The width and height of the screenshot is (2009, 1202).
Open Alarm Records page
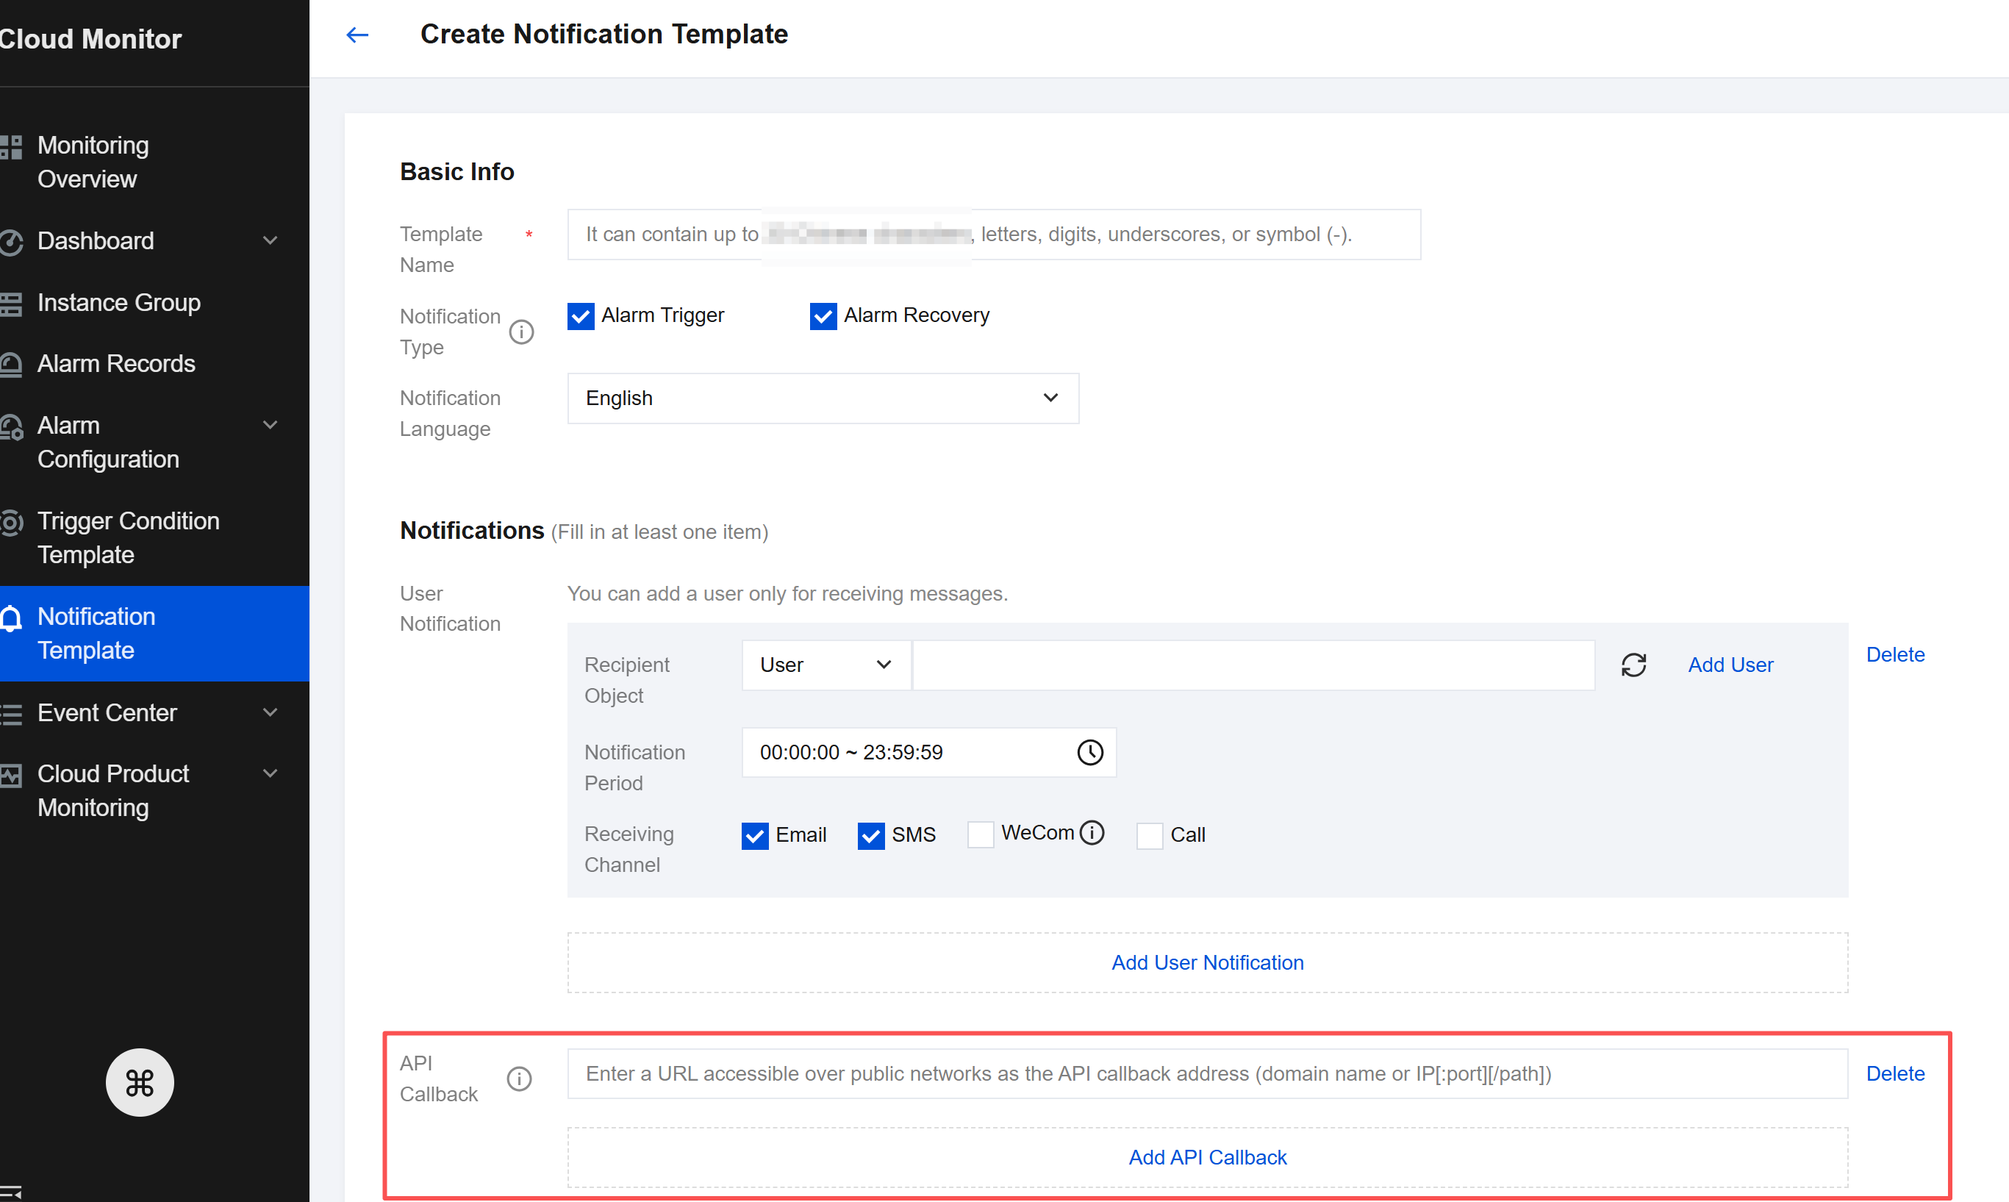[x=117, y=365]
